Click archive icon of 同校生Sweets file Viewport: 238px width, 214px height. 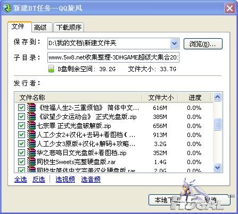point(31,161)
